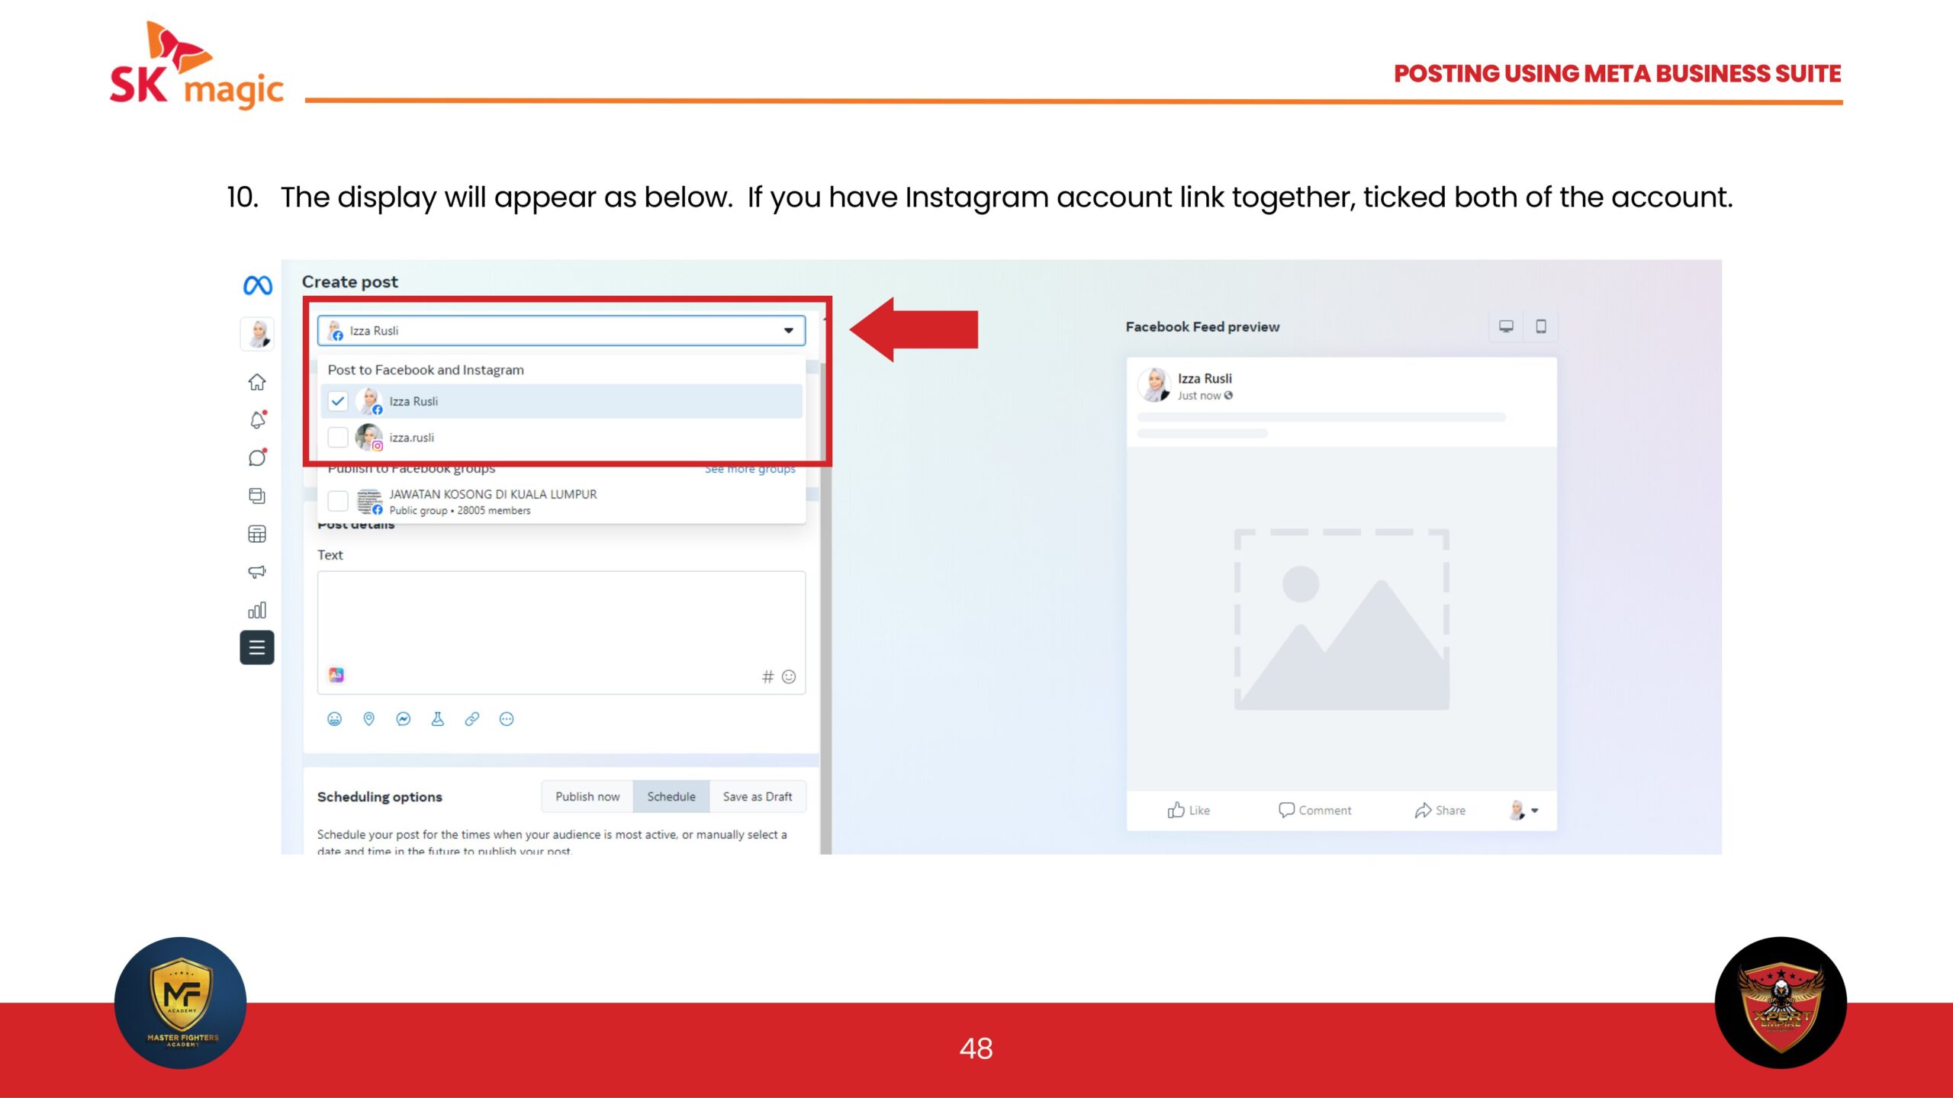Open the Planner calendar grid icon
Image resolution: width=1953 pixels, height=1098 pixels.
click(257, 534)
